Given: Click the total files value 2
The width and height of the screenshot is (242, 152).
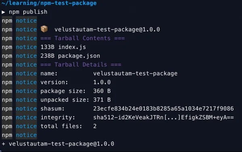Looking at the screenshot, I should click(95, 126).
